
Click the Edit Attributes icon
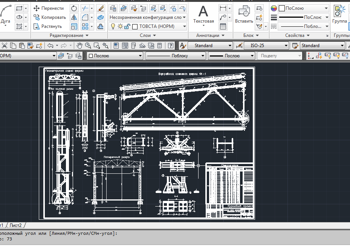click(259, 26)
